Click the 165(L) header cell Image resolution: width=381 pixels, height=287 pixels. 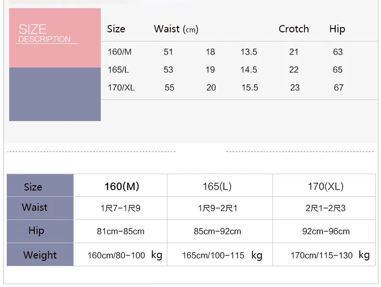tap(220, 185)
